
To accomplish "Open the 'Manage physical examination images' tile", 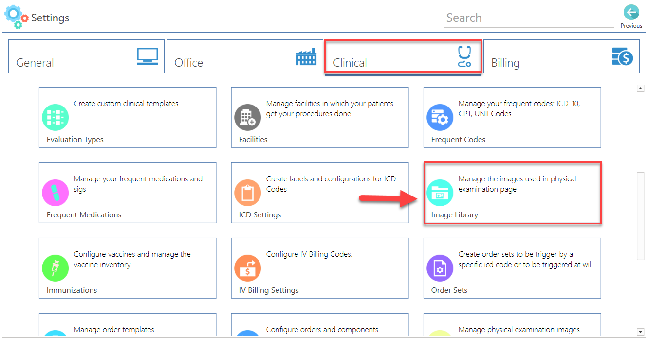I will tap(512, 325).
